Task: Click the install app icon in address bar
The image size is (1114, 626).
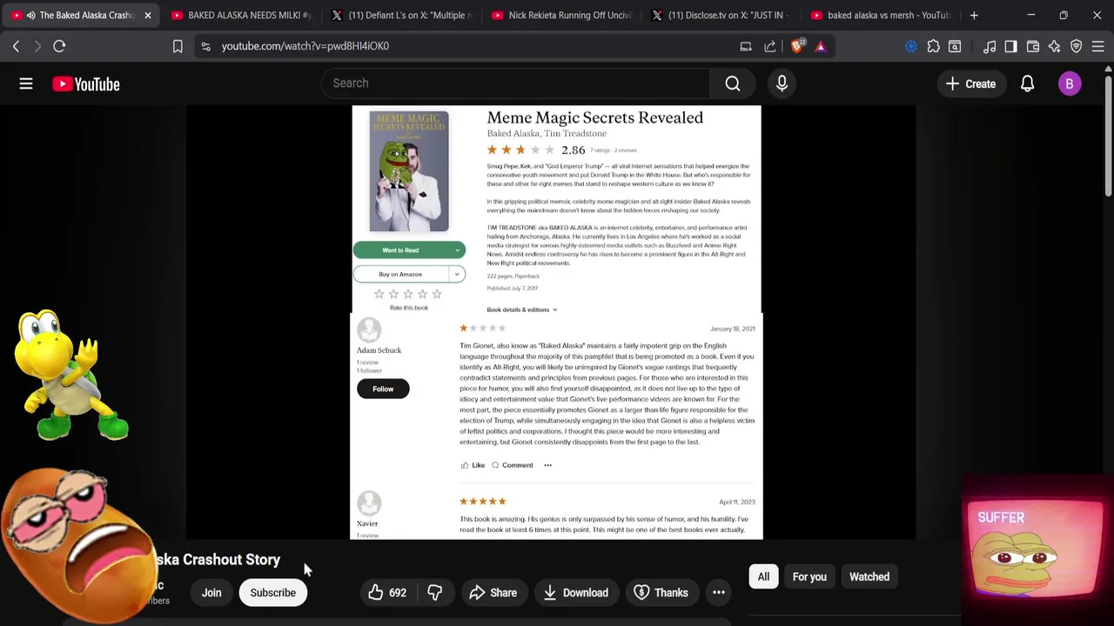Action: coord(746,46)
